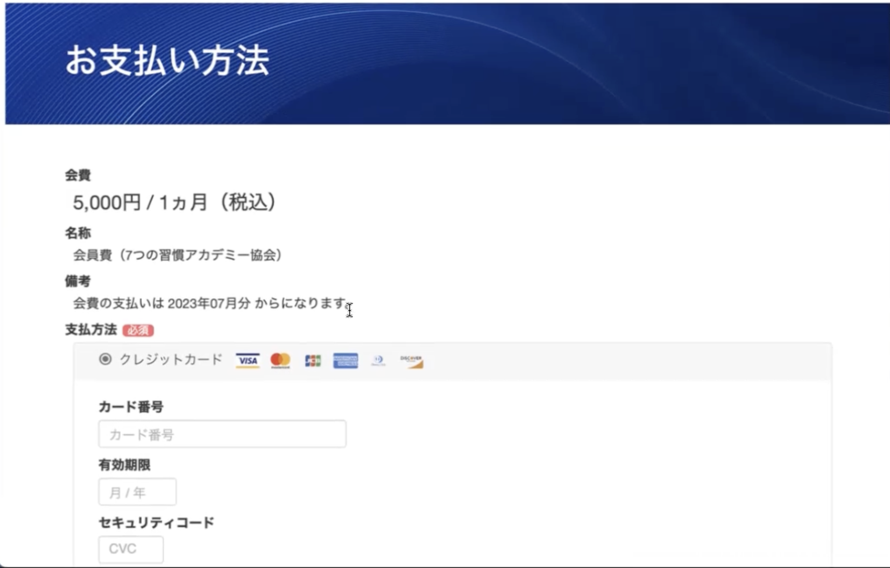The image size is (890, 568).
Task: Click the Visa card logo
Action: [x=248, y=360]
